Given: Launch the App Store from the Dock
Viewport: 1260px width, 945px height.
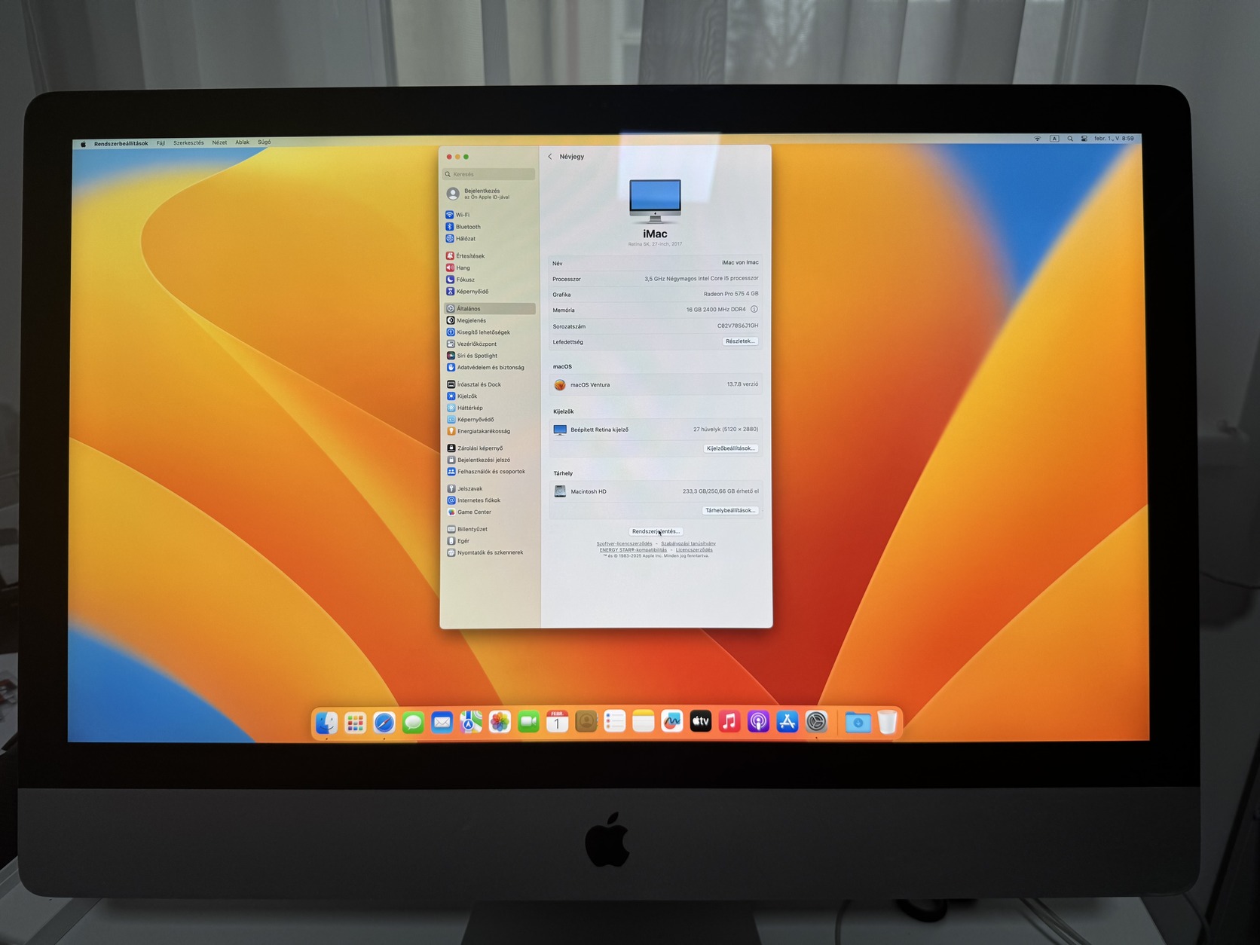Looking at the screenshot, I should (787, 723).
